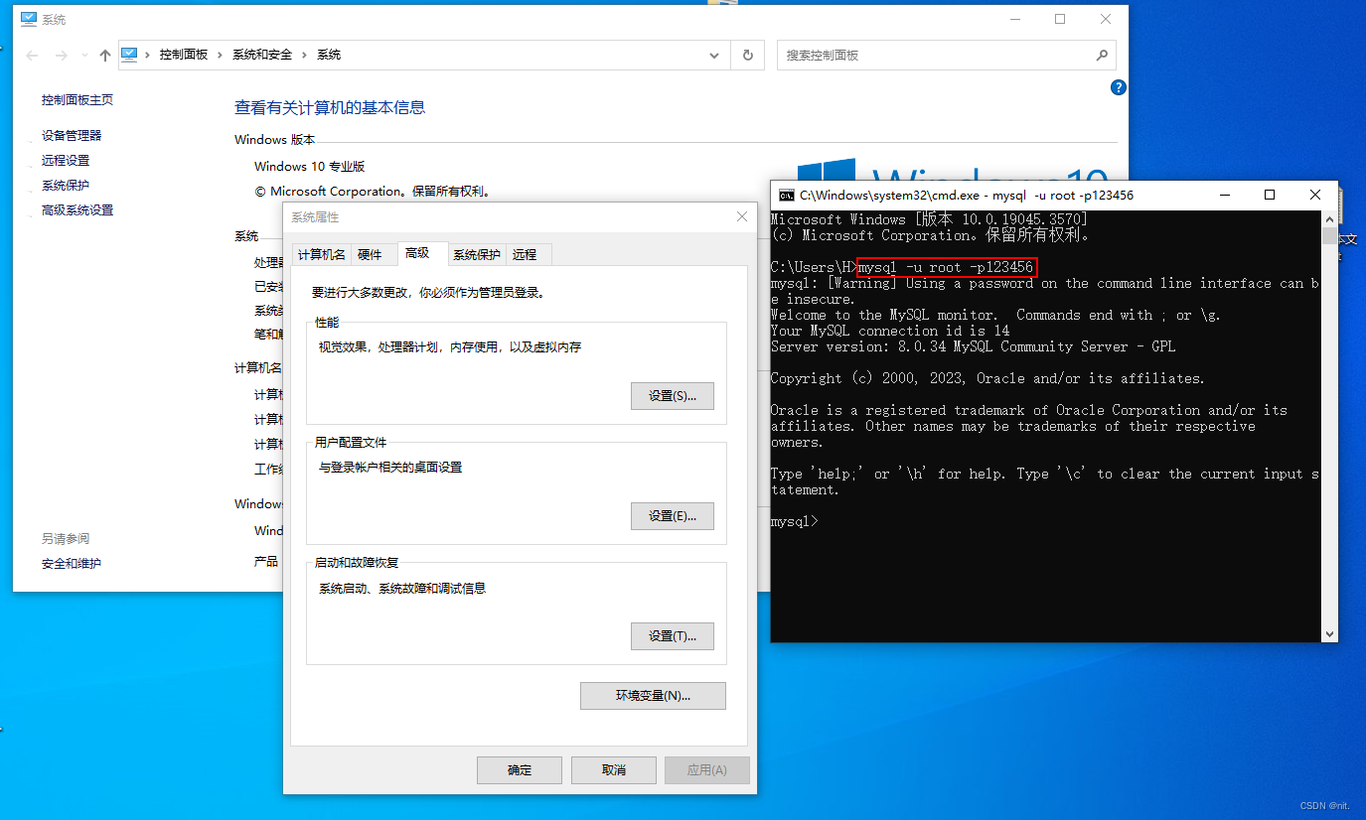
Task: Click 设置(E) user profiles button
Action: pyautogui.click(x=673, y=516)
